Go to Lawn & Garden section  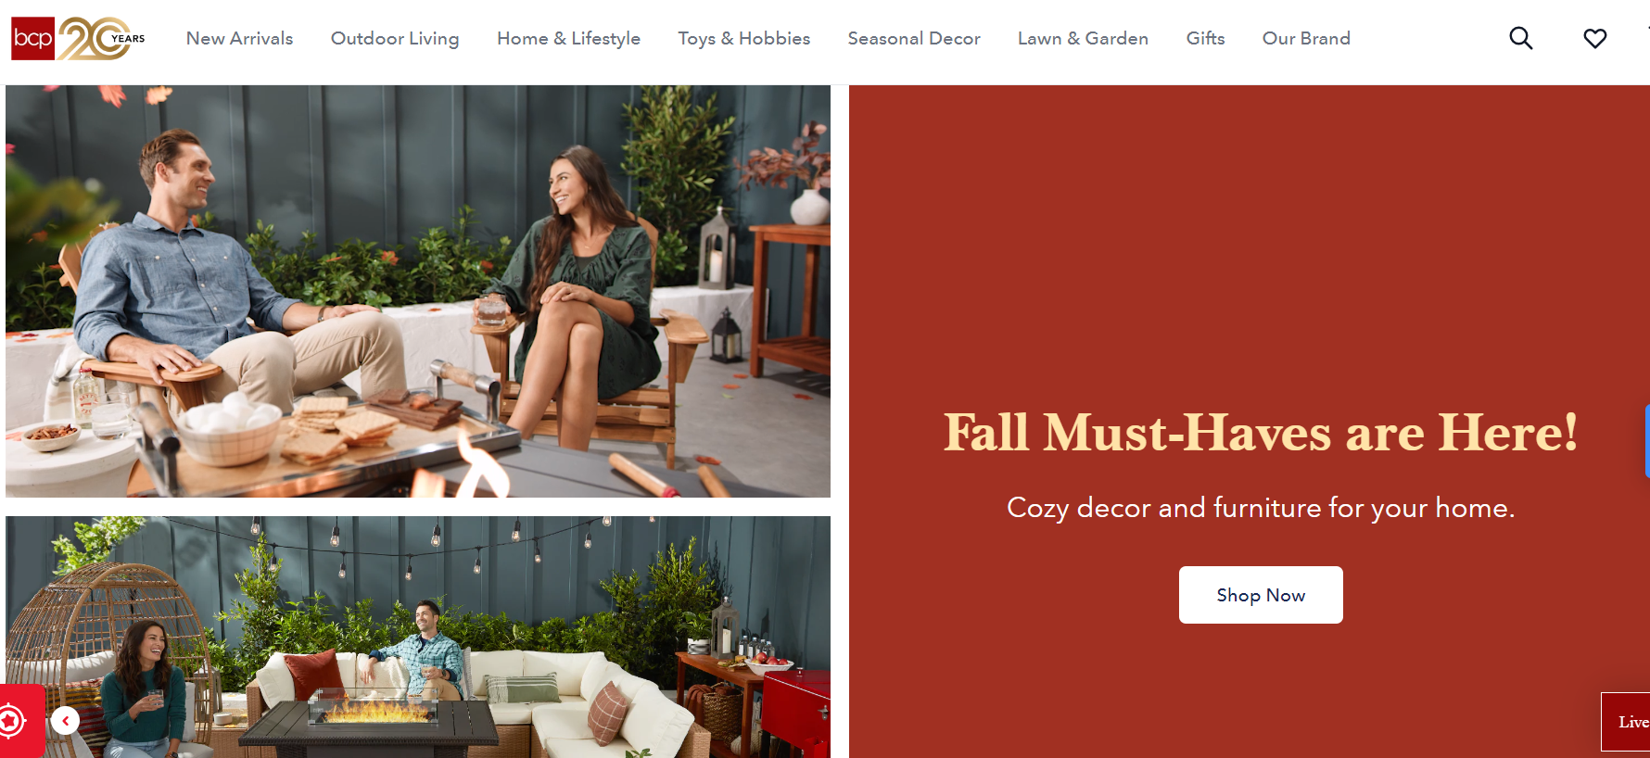pyautogui.click(x=1083, y=38)
